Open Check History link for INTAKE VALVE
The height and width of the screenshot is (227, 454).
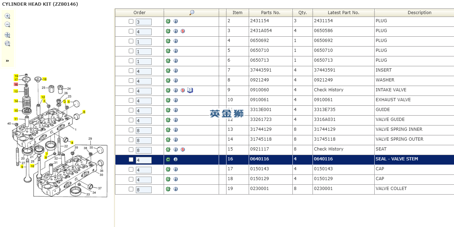tap(329, 90)
